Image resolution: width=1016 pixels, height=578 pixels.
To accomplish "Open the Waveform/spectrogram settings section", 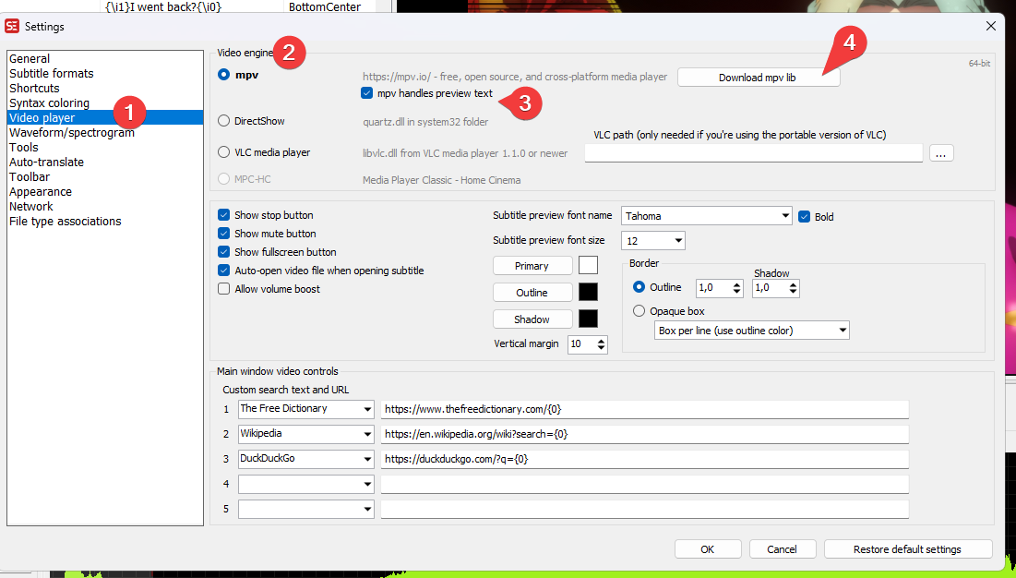I will [x=72, y=133].
